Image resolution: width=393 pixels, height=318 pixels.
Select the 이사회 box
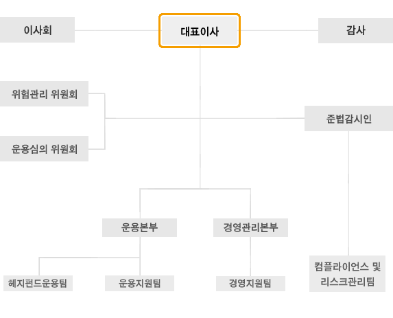[37, 30]
